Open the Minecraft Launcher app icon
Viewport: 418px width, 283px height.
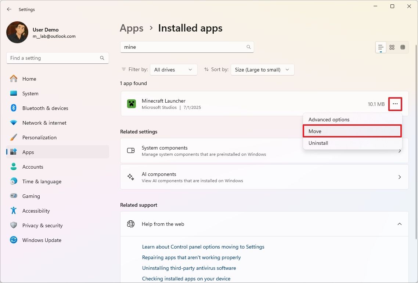[131, 104]
